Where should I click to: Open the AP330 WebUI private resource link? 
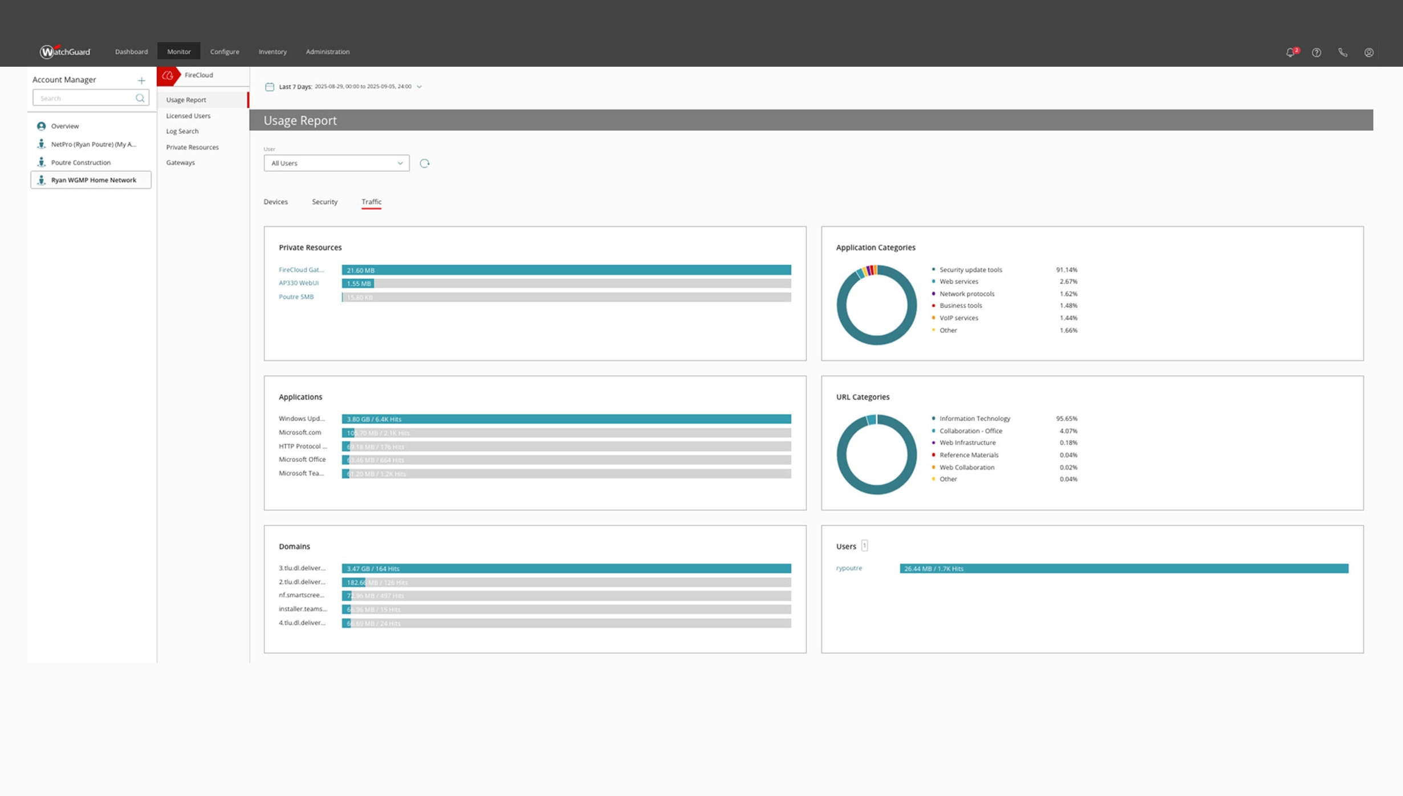[299, 283]
